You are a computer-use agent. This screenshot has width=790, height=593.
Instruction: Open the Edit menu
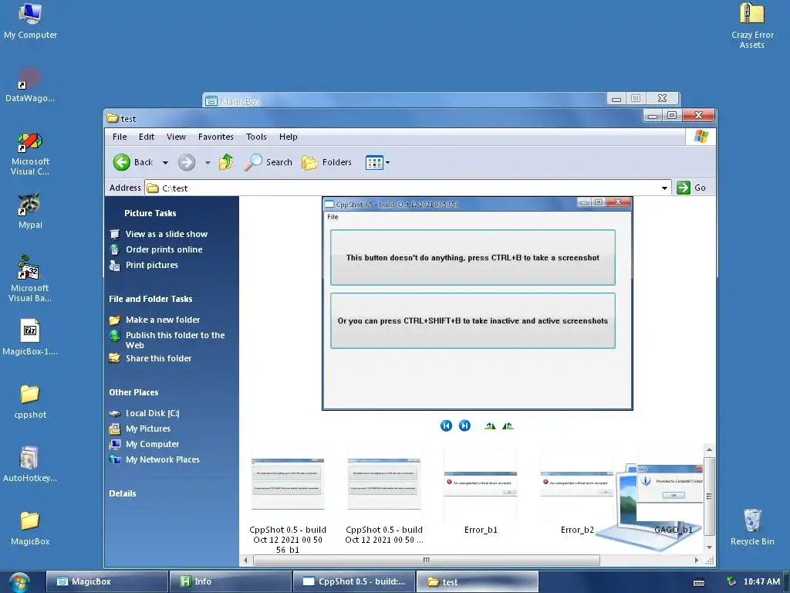pyautogui.click(x=147, y=137)
